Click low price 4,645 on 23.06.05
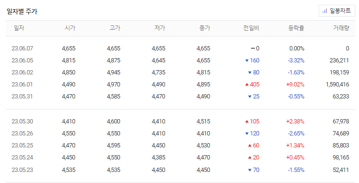This screenshot has width=359, height=183. pyautogui.click(x=158, y=61)
